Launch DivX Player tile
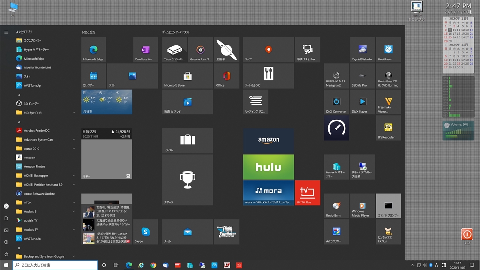Image resolution: width=480 pixels, height=270 pixels. (362, 102)
